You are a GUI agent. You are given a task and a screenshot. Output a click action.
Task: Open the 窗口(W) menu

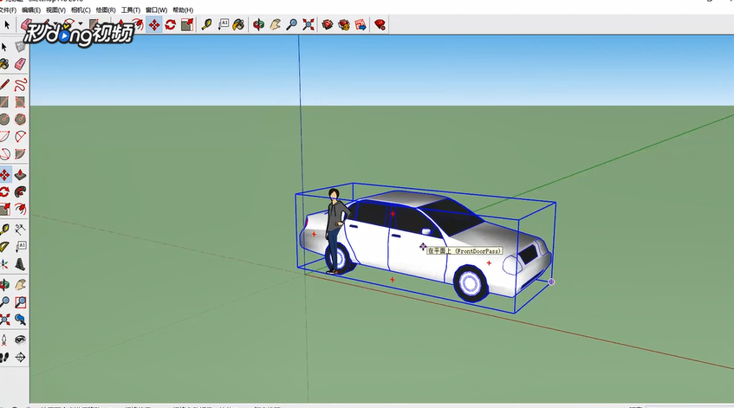click(156, 10)
